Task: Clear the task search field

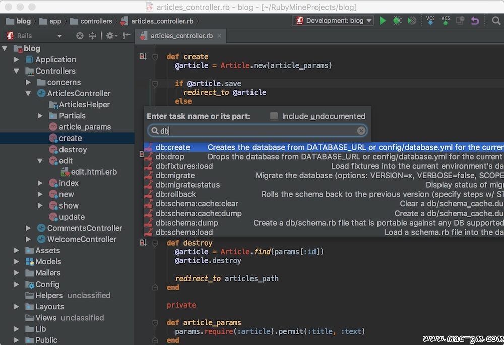Action: tap(361, 131)
